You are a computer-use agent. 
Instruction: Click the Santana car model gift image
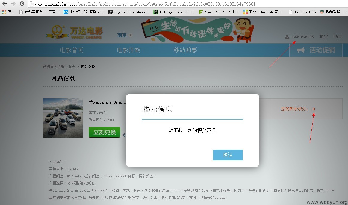coord(63,118)
